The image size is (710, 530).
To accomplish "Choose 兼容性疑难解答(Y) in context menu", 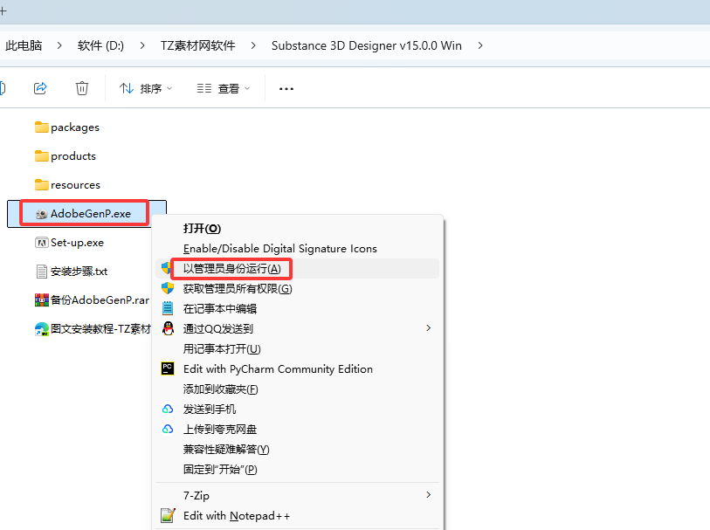I will coord(297,450).
